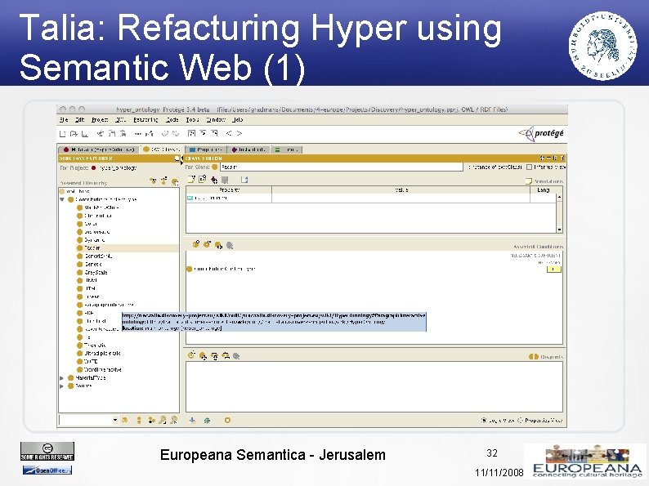Click the green bug icon at bottom
Image resolution: width=649 pixels, height=486 pixels.
pyautogui.click(x=207, y=420)
